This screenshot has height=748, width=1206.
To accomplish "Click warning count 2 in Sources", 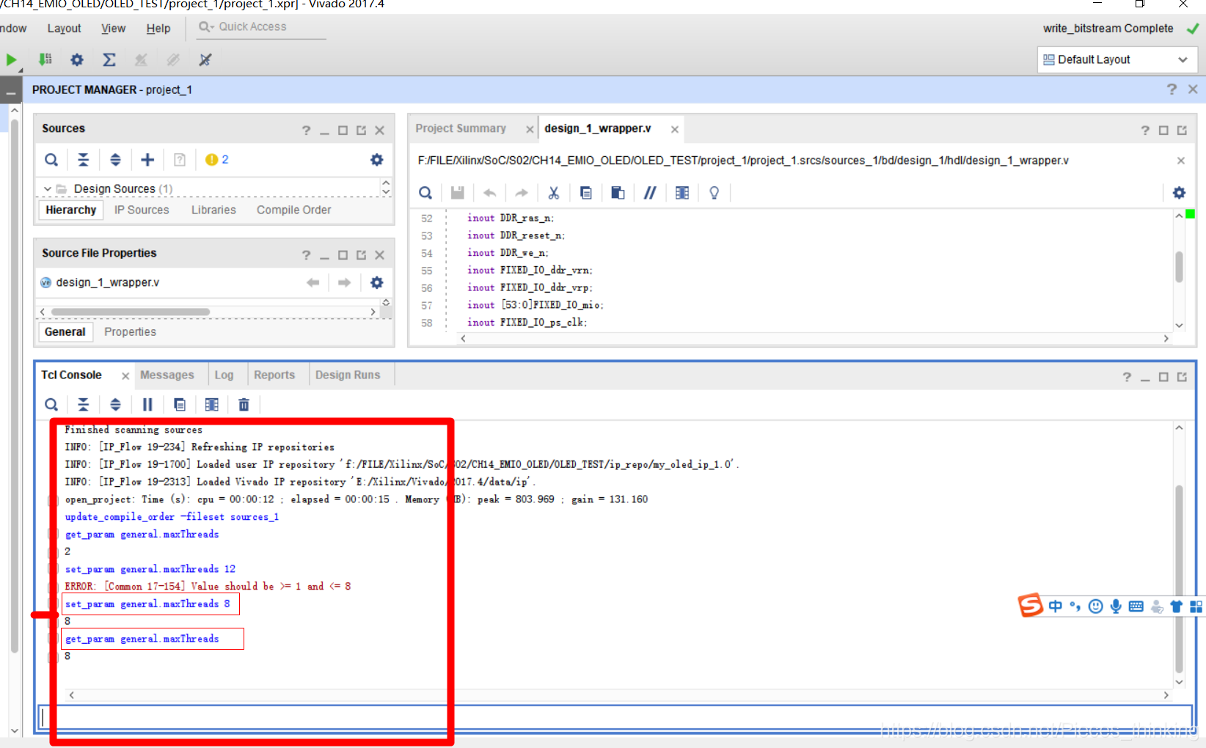I will pyautogui.click(x=217, y=159).
